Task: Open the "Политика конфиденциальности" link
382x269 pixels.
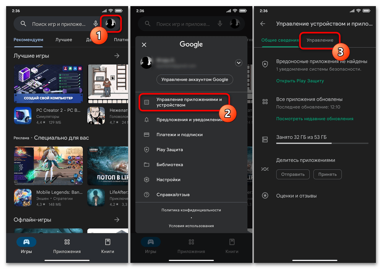Action: coord(191,210)
